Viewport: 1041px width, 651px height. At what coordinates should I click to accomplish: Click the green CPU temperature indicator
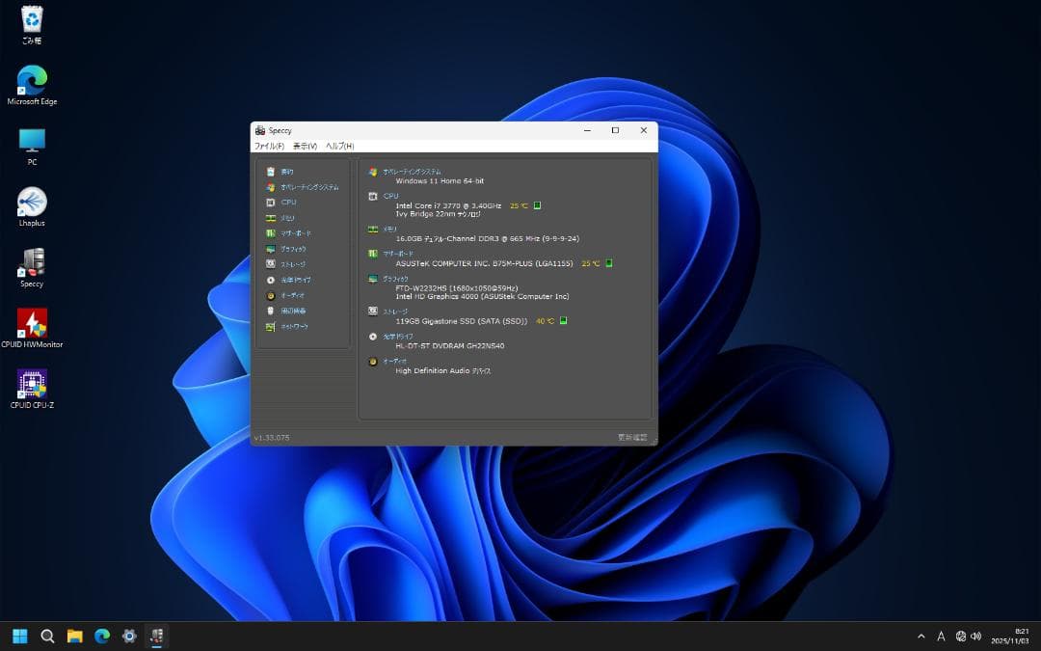tap(538, 205)
